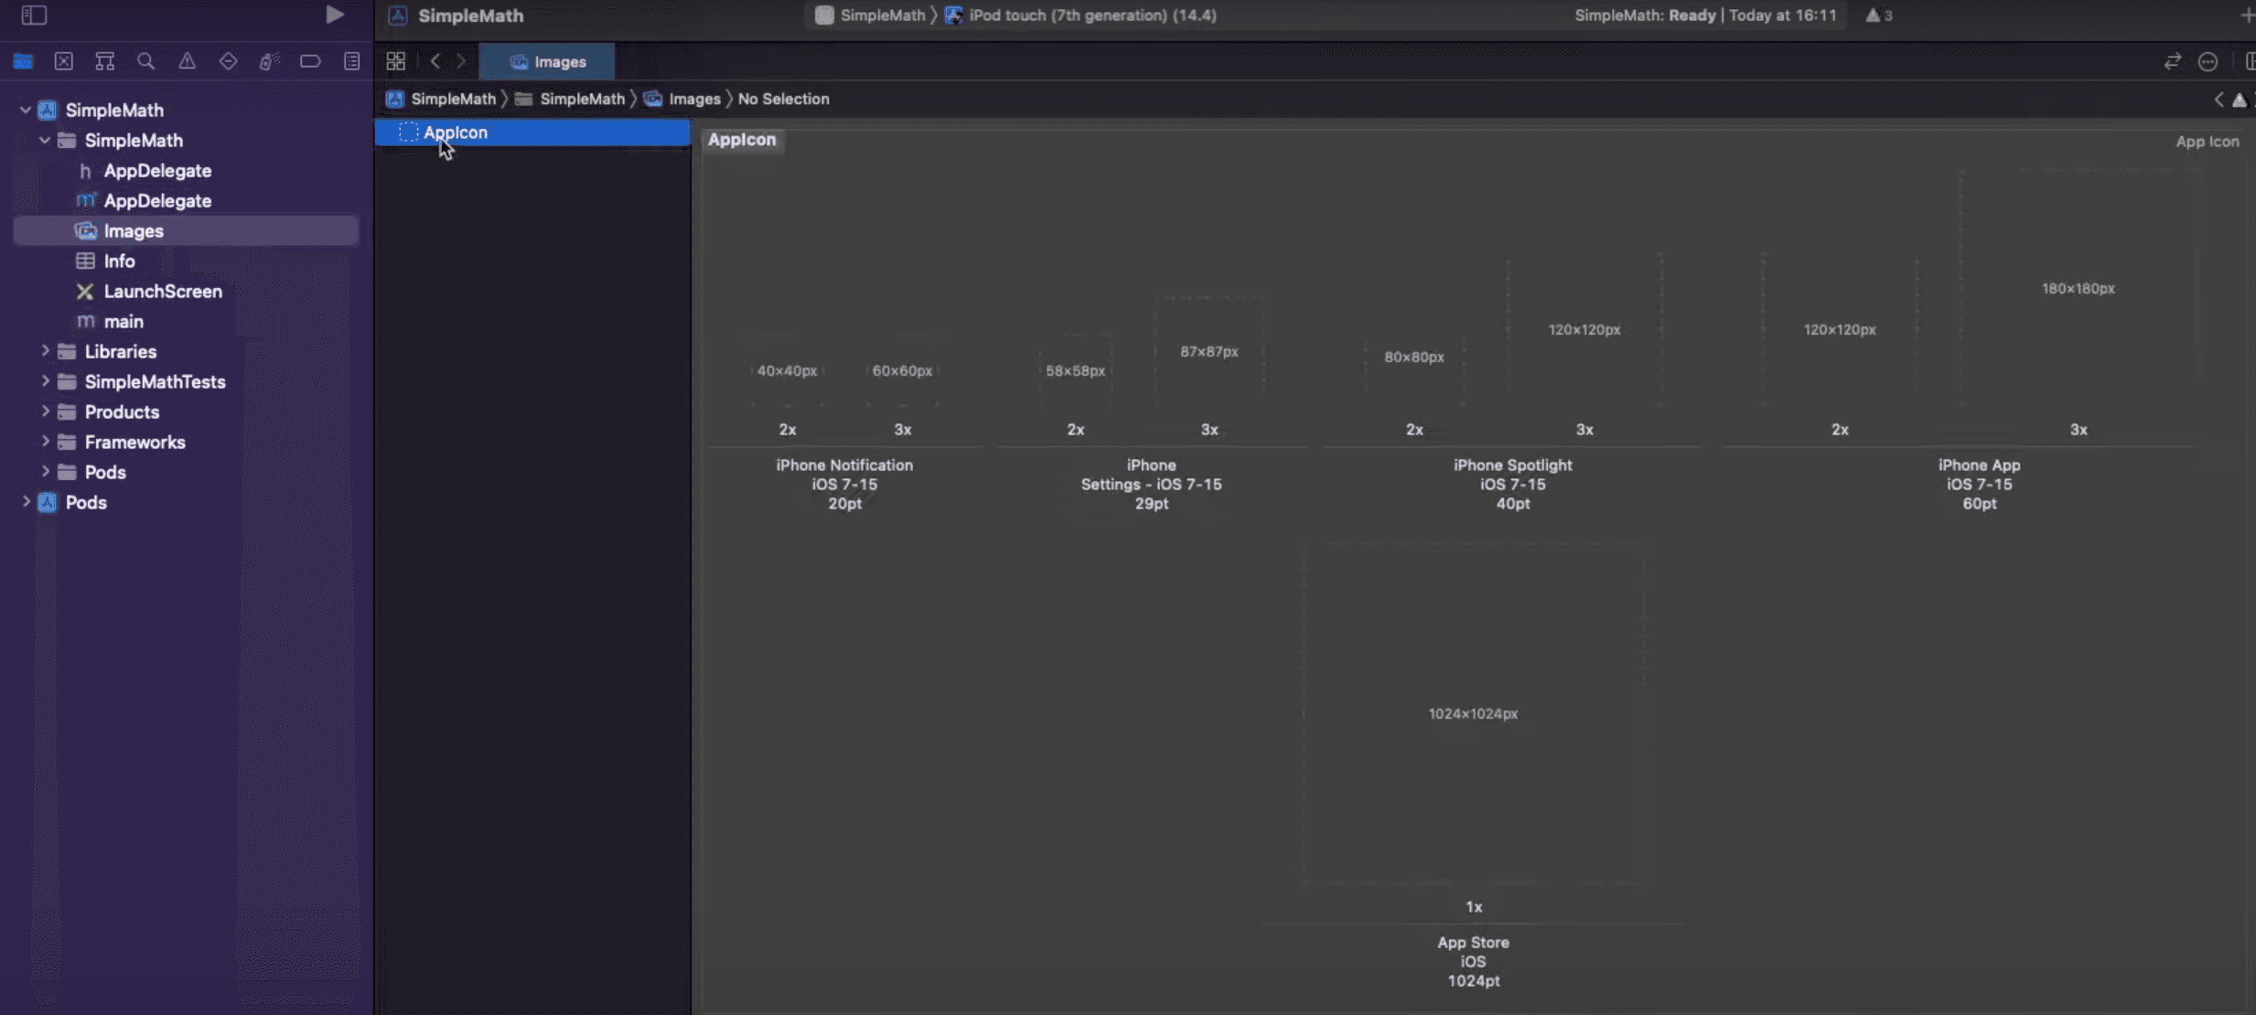2256x1015 pixels.
Task: Open LaunchScreen file in navigator
Action: pyautogui.click(x=162, y=291)
